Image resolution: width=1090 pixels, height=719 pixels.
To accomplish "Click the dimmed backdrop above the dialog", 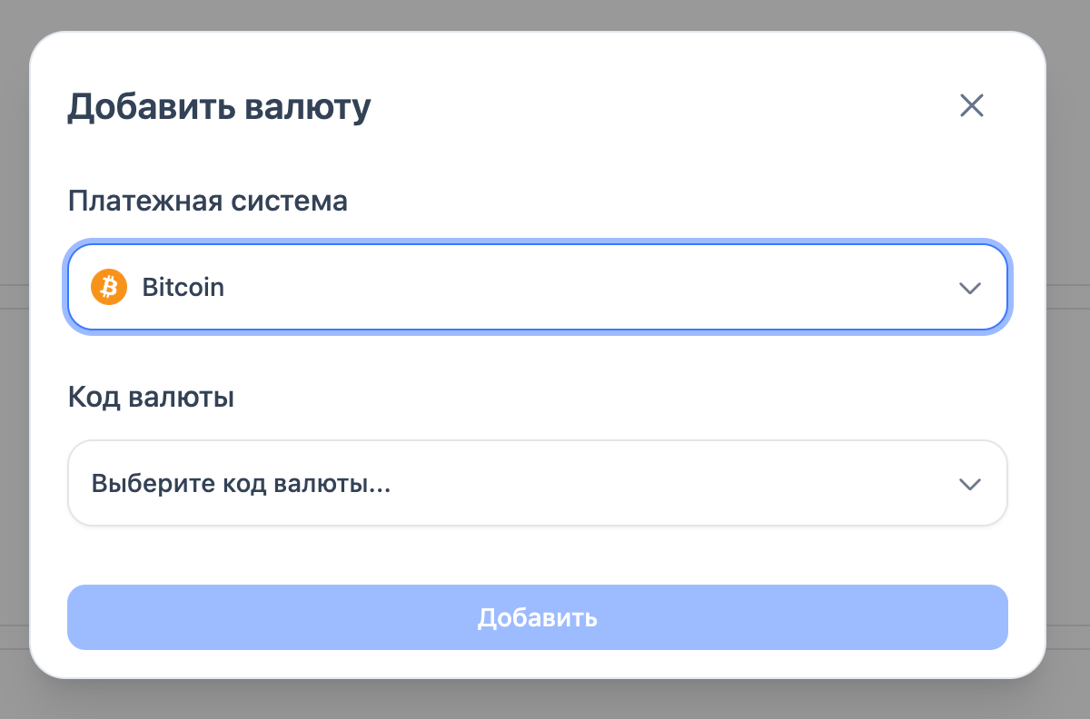I will (545, 15).
